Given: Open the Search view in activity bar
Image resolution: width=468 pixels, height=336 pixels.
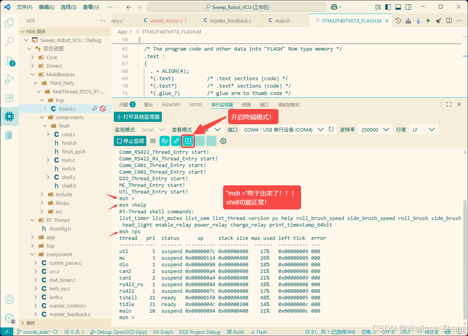Looking at the screenshot, I should click(9, 42).
